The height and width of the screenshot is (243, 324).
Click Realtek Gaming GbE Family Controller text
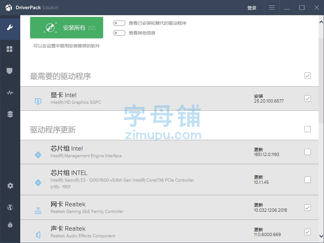click(x=87, y=212)
